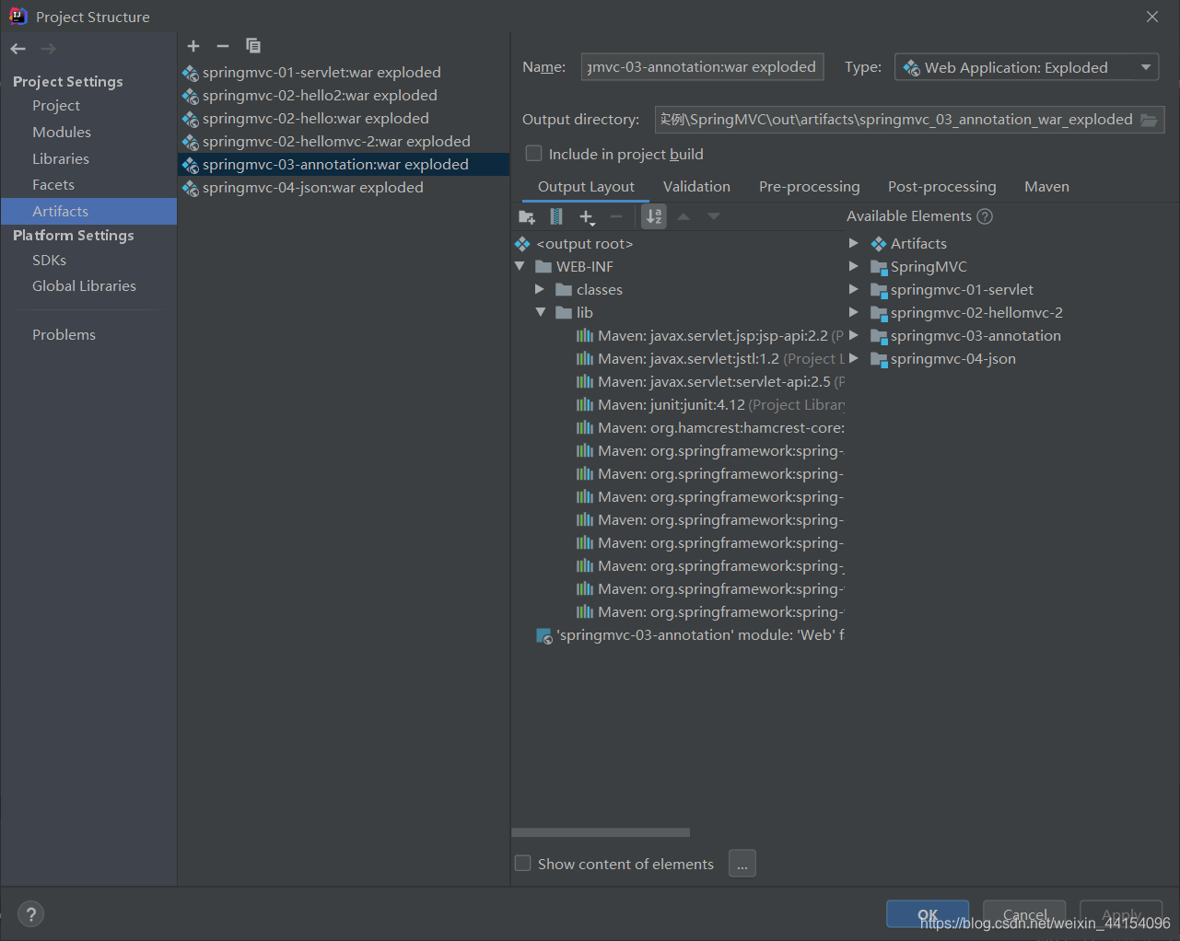1180x941 pixels.
Task: Open Modules in Project Settings
Action: coord(62,133)
